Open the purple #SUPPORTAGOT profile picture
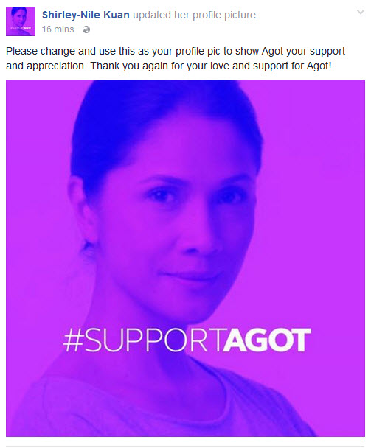 pos(185,258)
